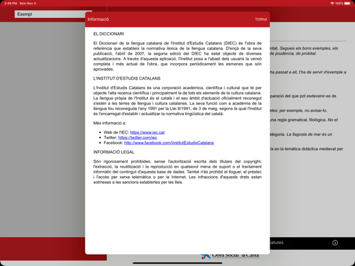Click the 100% battery percentage text
Image resolution: width=355 pixels, height=266 pixels.
[339, 3]
